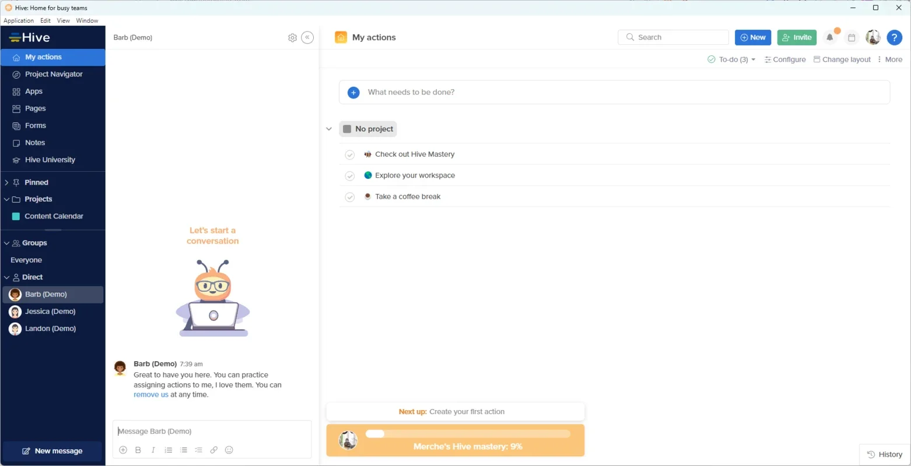Mark 'Take a coffee break' as complete
The height and width of the screenshot is (466, 911).
(349, 197)
